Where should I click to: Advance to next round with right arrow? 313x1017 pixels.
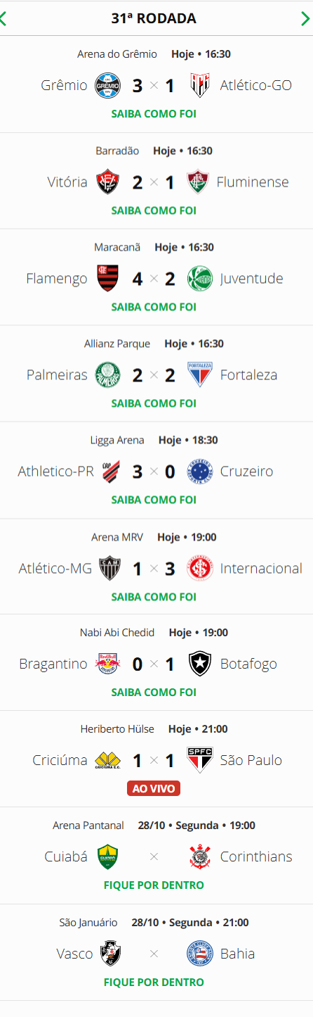pos(305,18)
